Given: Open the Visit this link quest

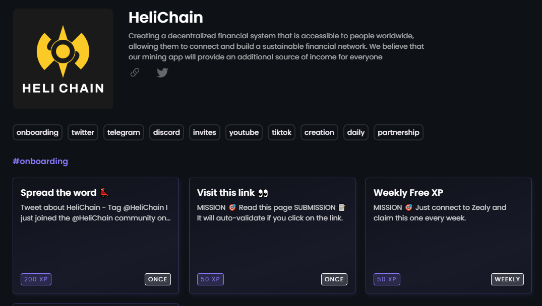Looking at the screenshot, I should click(x=272, y=235).
